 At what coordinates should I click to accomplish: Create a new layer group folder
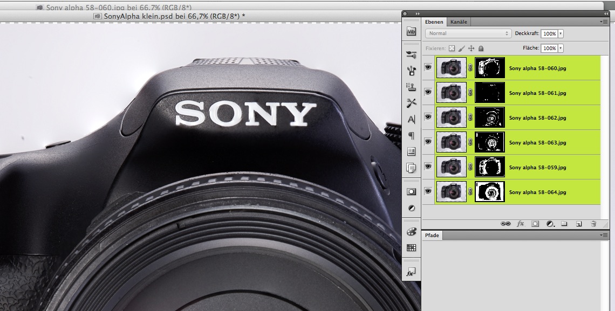(564, 223)
